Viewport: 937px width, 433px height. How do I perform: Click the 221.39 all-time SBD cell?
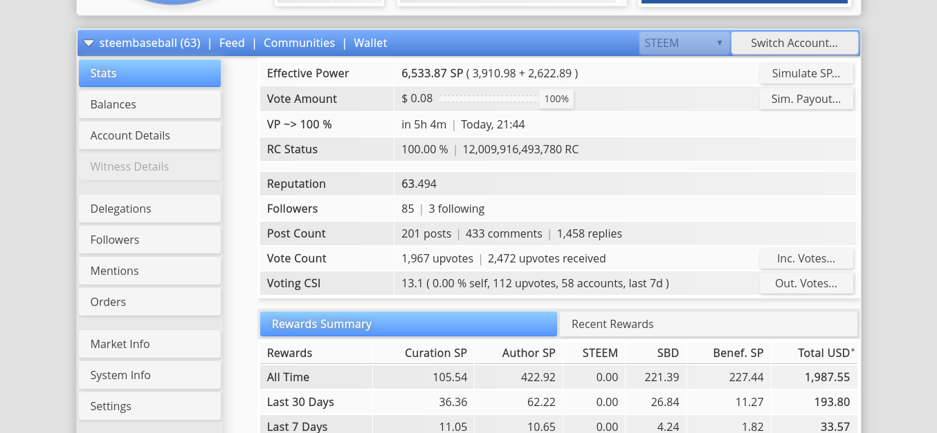pyautogui.click(x=662, y=377)
